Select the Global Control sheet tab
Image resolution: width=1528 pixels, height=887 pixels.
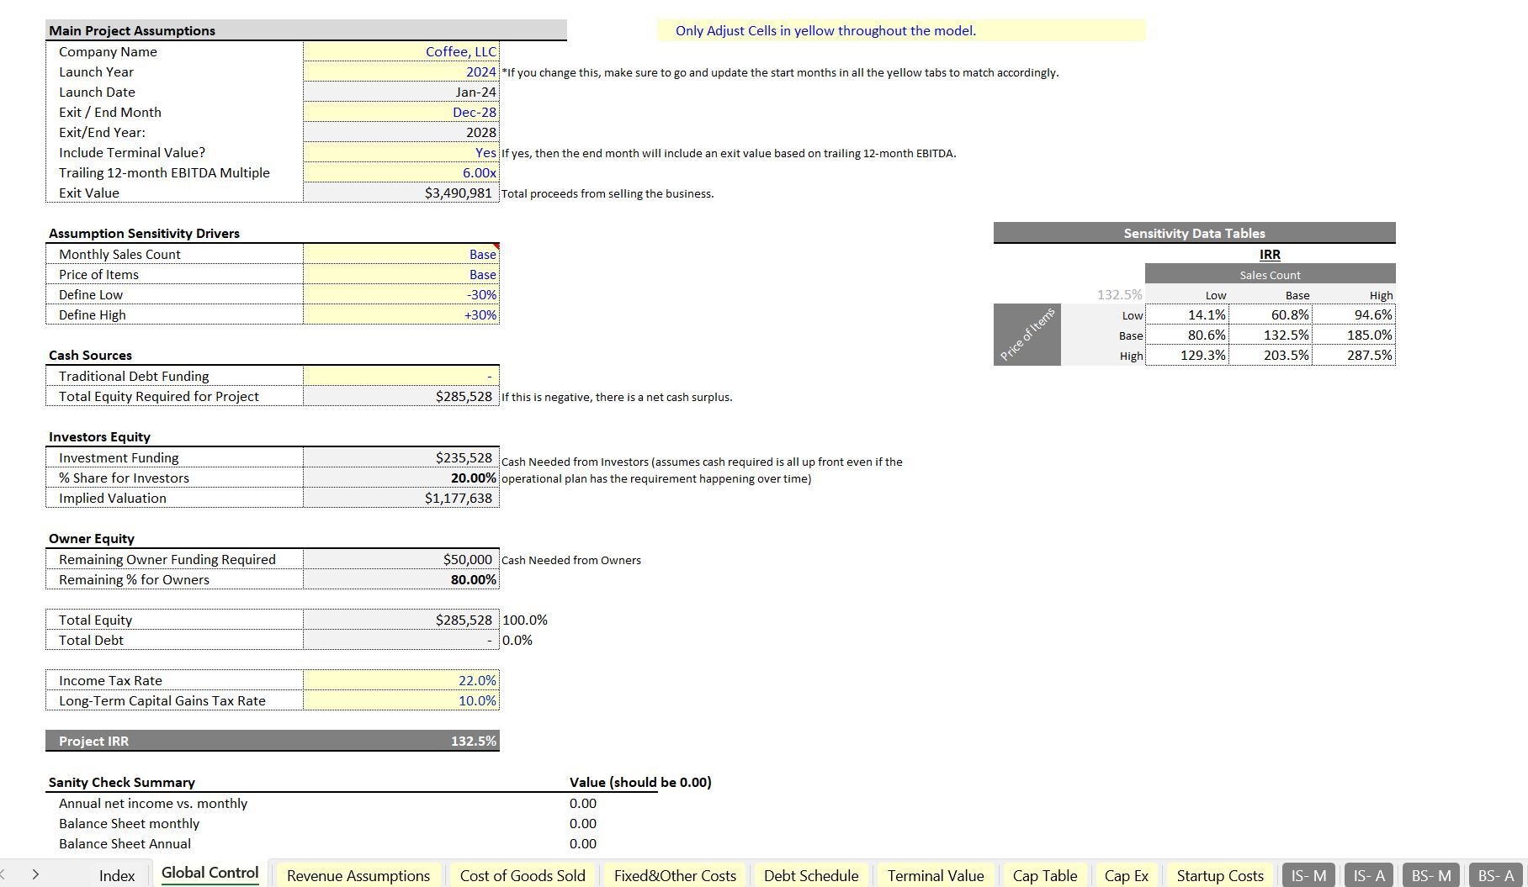(x=210, y=874)
